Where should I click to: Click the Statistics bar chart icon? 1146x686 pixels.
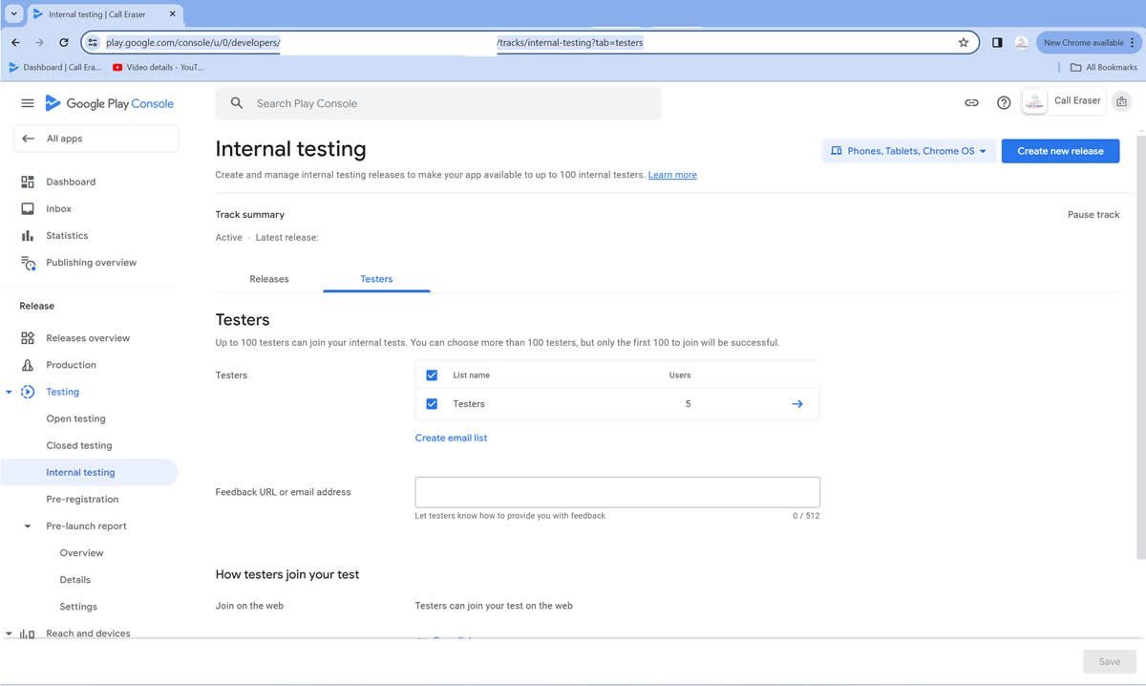28,235
